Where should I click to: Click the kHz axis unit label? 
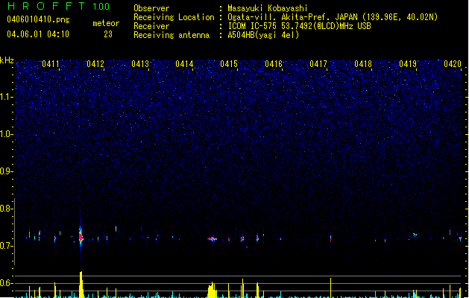point(7,60)
